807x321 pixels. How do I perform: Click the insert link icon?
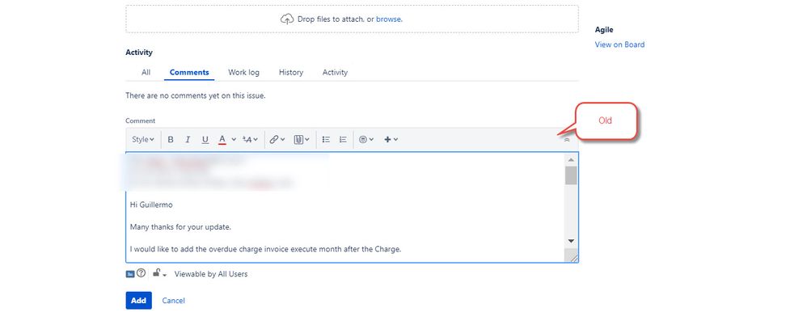(274, 139)
